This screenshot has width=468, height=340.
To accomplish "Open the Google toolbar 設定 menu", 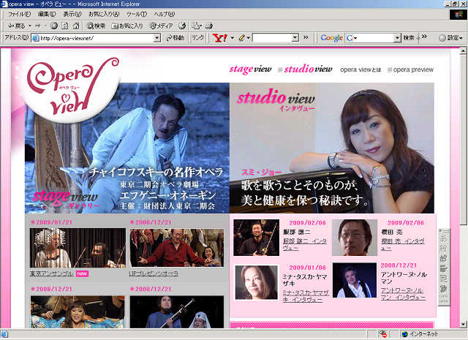I will 450,38.
